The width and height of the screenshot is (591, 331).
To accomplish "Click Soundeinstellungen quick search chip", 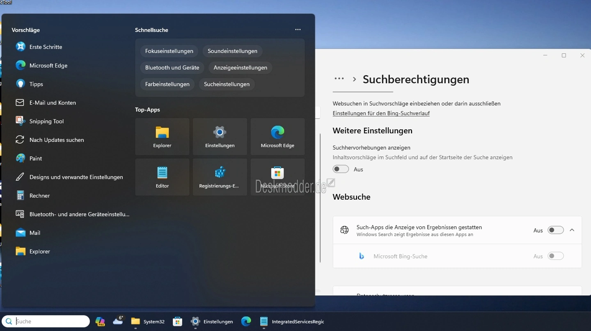I will [232, 51].
